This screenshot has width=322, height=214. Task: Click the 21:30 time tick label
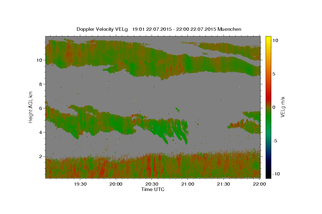click(x=223, y=184)
